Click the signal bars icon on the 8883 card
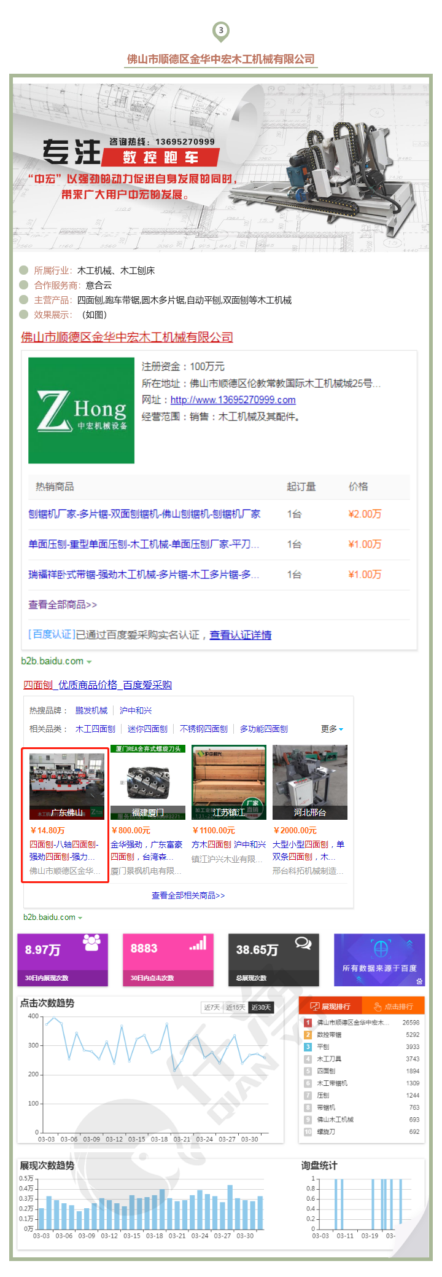The height and width of the screenshot is (1277, 442). (x=198, y=943)
